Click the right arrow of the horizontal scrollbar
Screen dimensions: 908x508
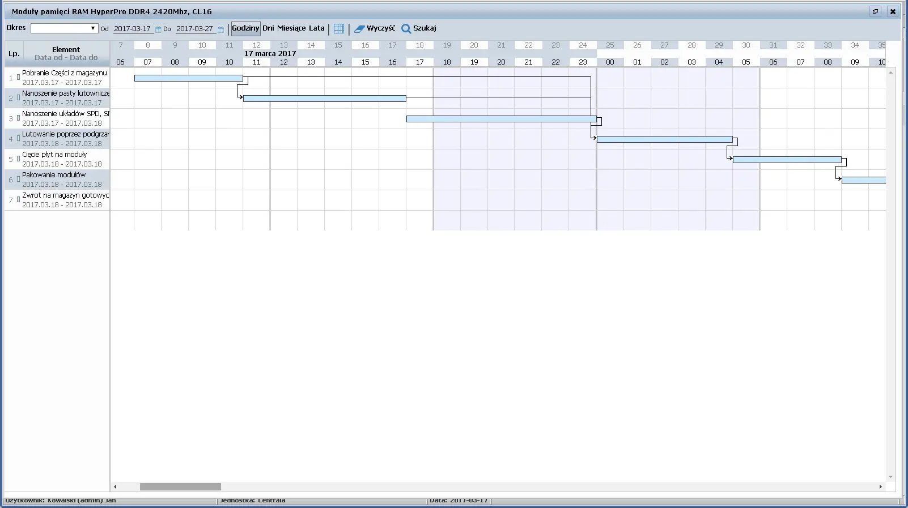[x=880, y=486]
